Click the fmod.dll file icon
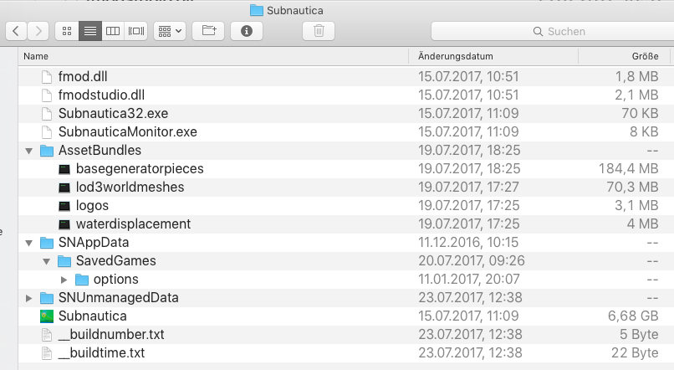Screen dimensions: 674x370 click(x=47, y=76)
